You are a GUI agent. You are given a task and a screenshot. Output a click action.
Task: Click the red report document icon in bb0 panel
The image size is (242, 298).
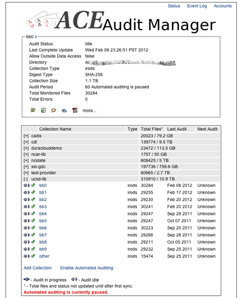(x=75, y=110)
